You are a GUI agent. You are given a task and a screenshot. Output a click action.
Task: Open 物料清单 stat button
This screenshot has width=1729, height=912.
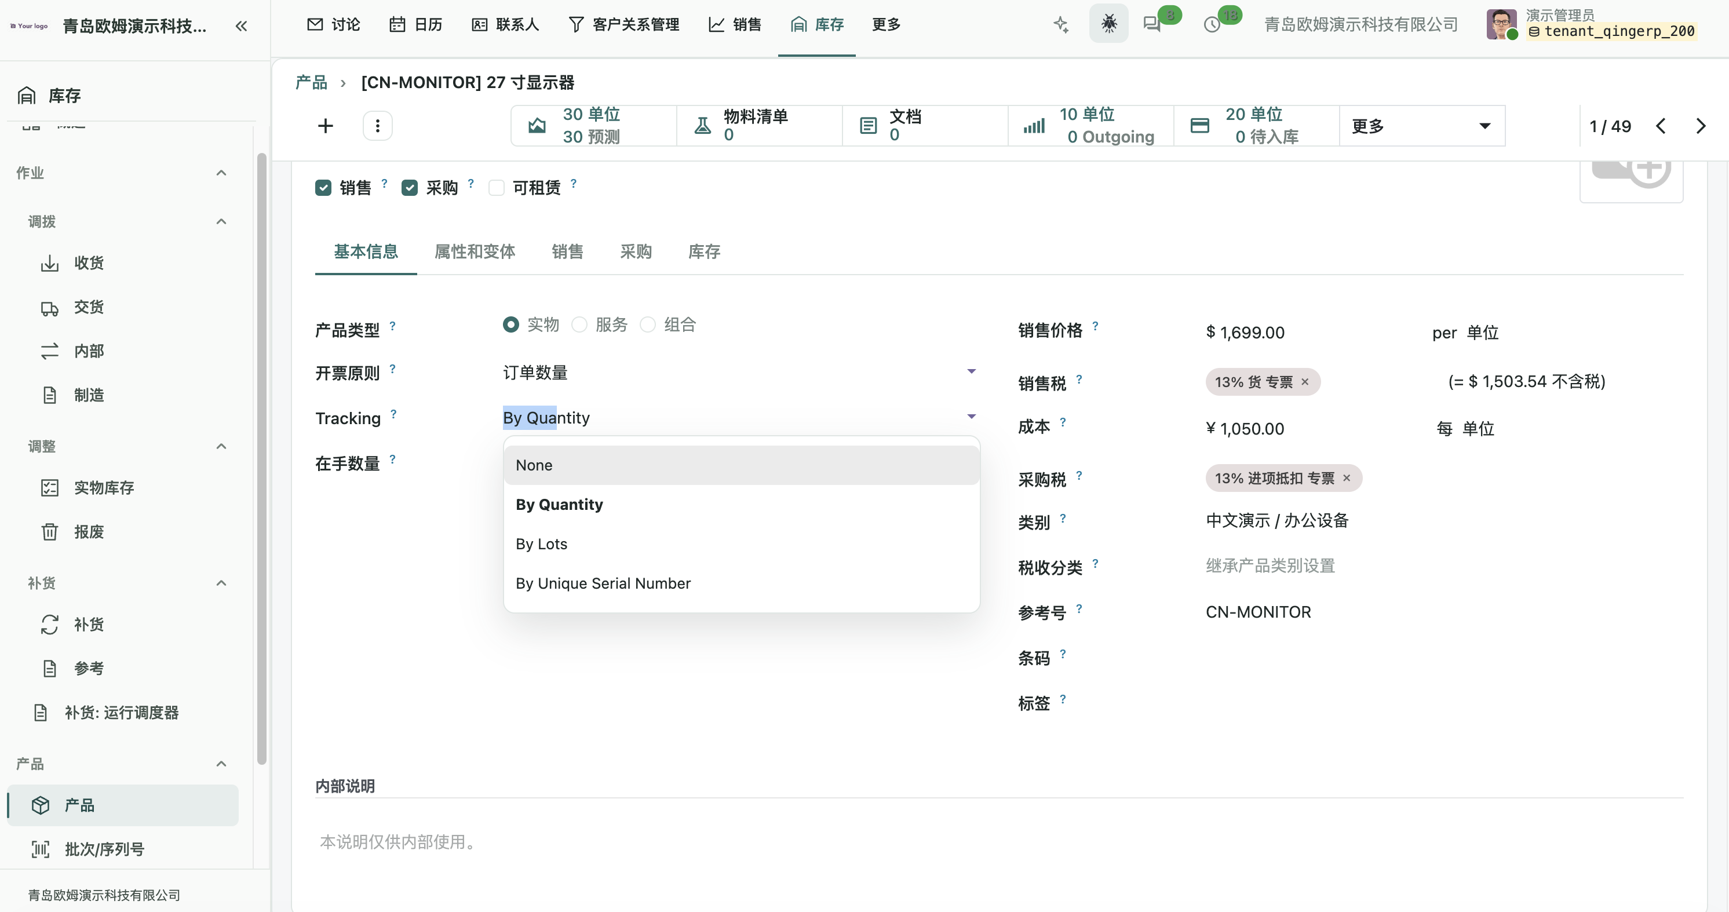coord(759,126)
